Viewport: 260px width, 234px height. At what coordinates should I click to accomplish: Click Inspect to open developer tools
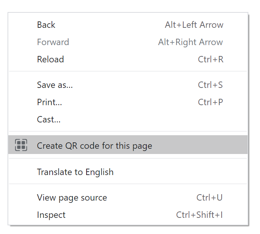click(x=51, y=215)
